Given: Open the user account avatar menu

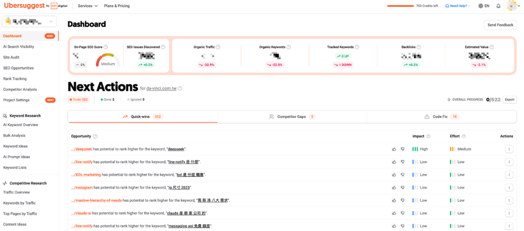Looking at the screenshot, I should click(514, 6).
